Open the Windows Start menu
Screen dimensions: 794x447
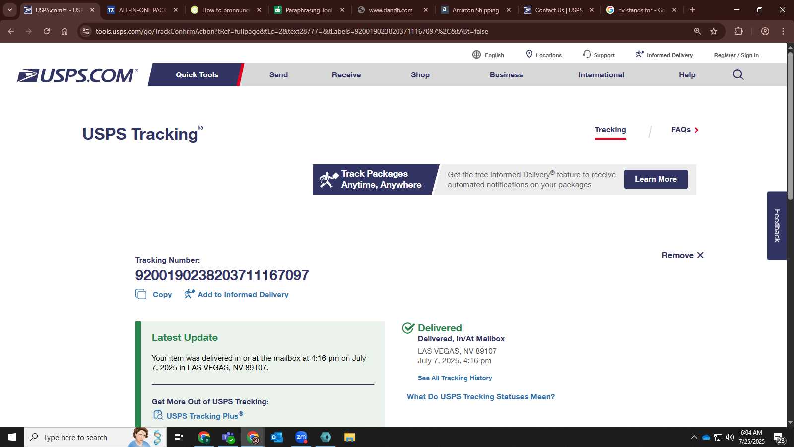(12, 437)
